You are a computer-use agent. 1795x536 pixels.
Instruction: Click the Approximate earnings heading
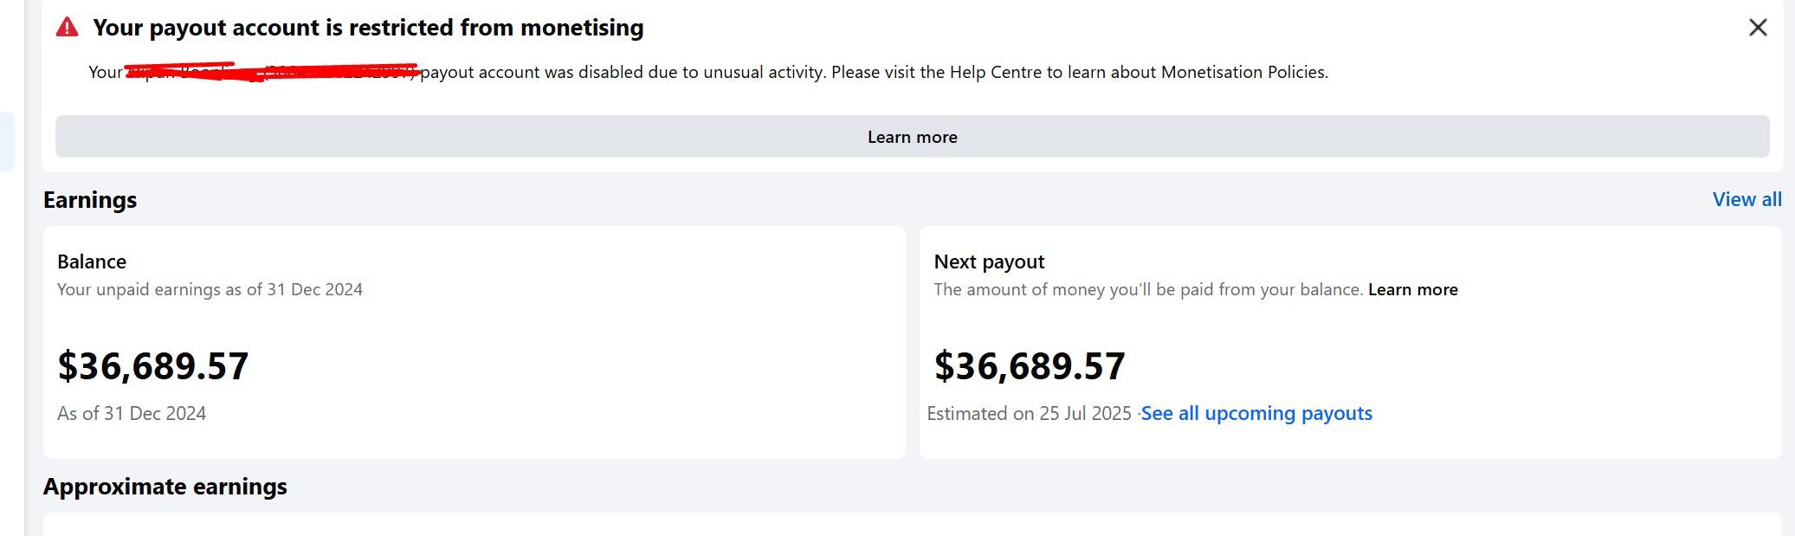click(x=165, y=487)
